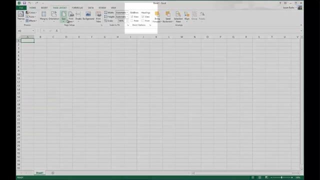
Task: Open Ribbon Display Options icon
Action: tap(285, 3)
